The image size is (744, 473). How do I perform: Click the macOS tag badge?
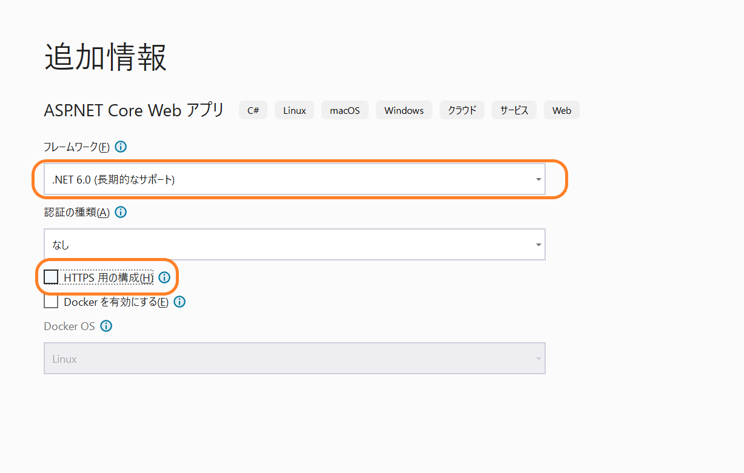coord(345,110)
